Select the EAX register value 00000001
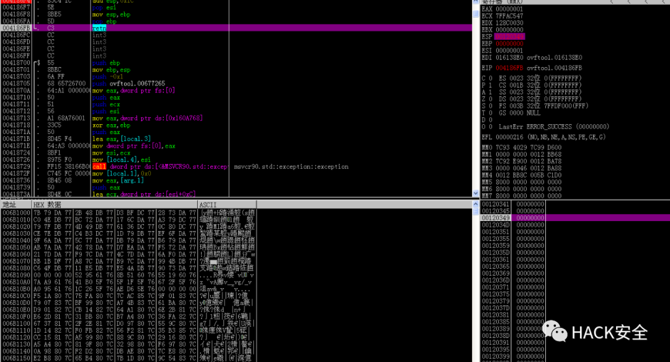Image resolution: width=670 pixels, height=362 pixels. (509, 9)
